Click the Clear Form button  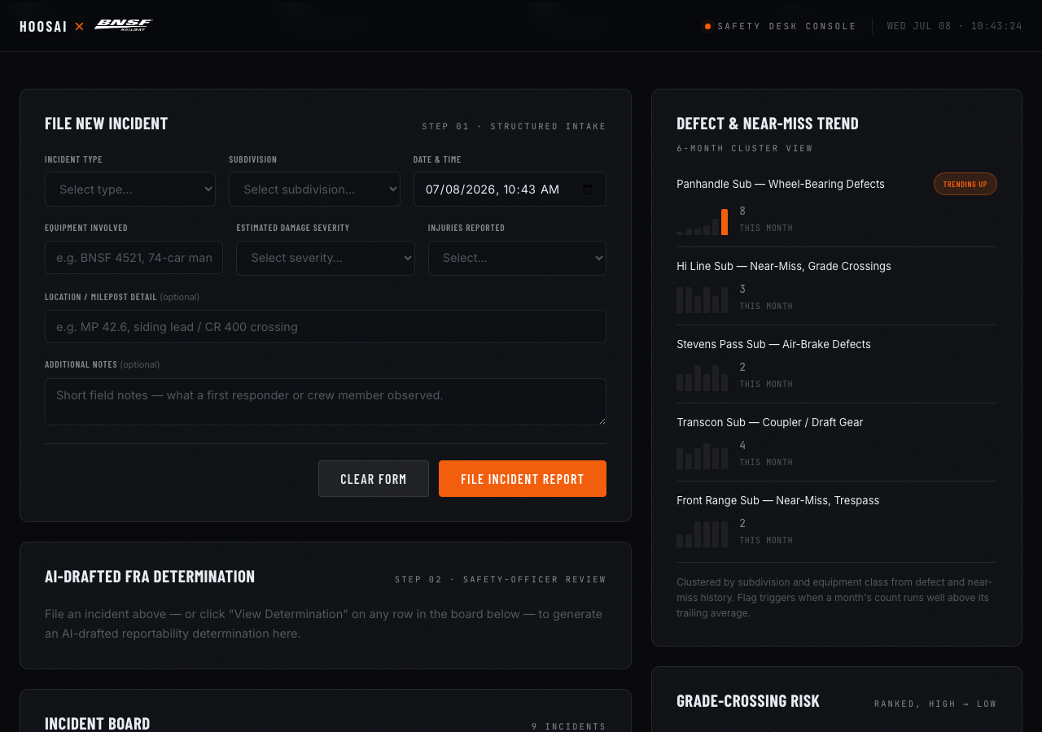click(374, 478)
